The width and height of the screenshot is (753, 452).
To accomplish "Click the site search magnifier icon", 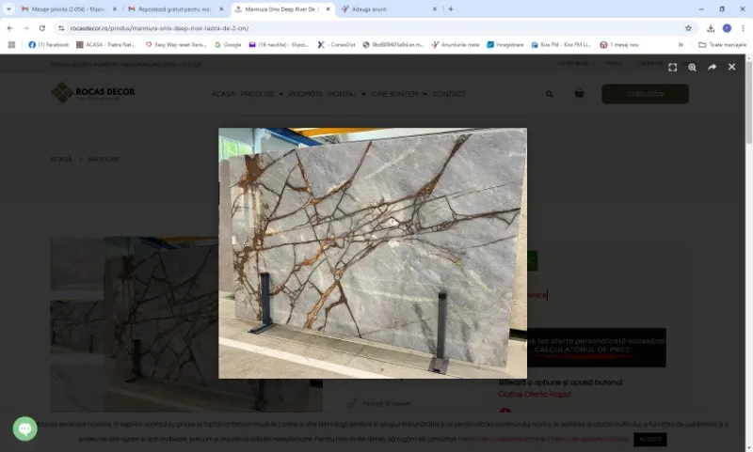I will tap(549, 94).
